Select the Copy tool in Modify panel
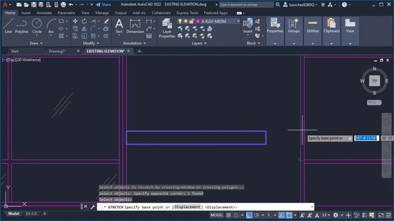The width and height of the screenshot is (394, 221). [x=75, y=29]
